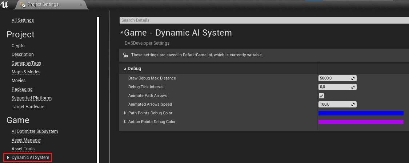Expand Action Points Debug Color property
409x163 pixels.
[125, 122]
